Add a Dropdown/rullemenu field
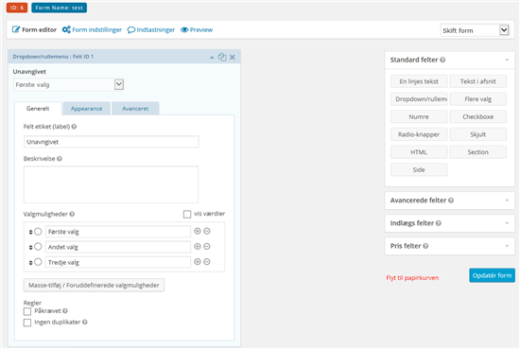 click(419, 99)
